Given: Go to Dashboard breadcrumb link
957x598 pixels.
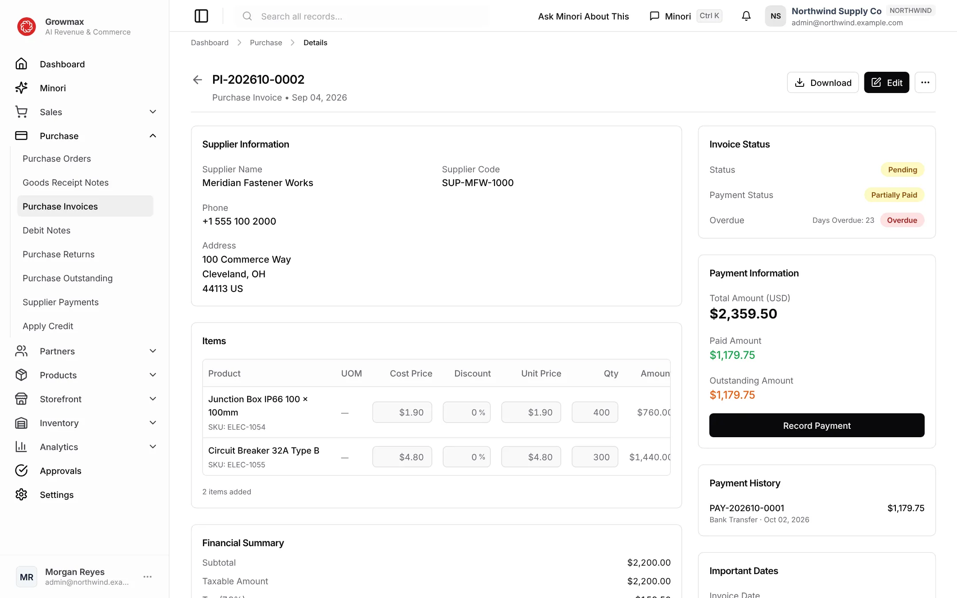Looking at the screenshot, I should [x=210, y=43].
